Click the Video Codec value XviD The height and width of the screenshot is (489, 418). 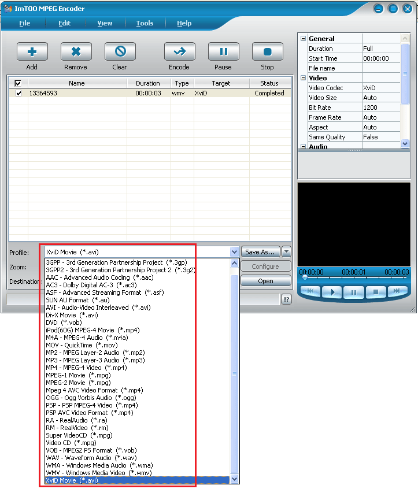[381, 88]
